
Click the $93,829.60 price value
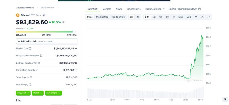(x=32, y=22)
